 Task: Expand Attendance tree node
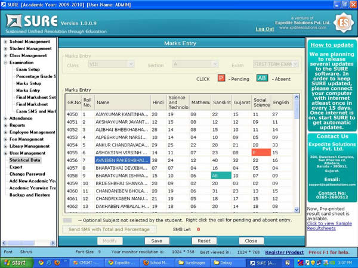coord(5,119)
